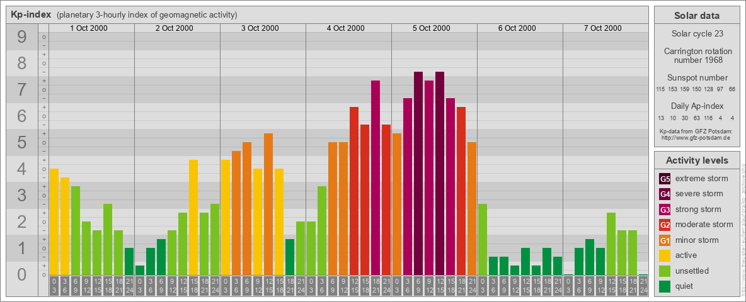The height and width of the screenshot is (302, 746).
Task: Click daily Ap-index value 30
Action: tap(685, 118)
